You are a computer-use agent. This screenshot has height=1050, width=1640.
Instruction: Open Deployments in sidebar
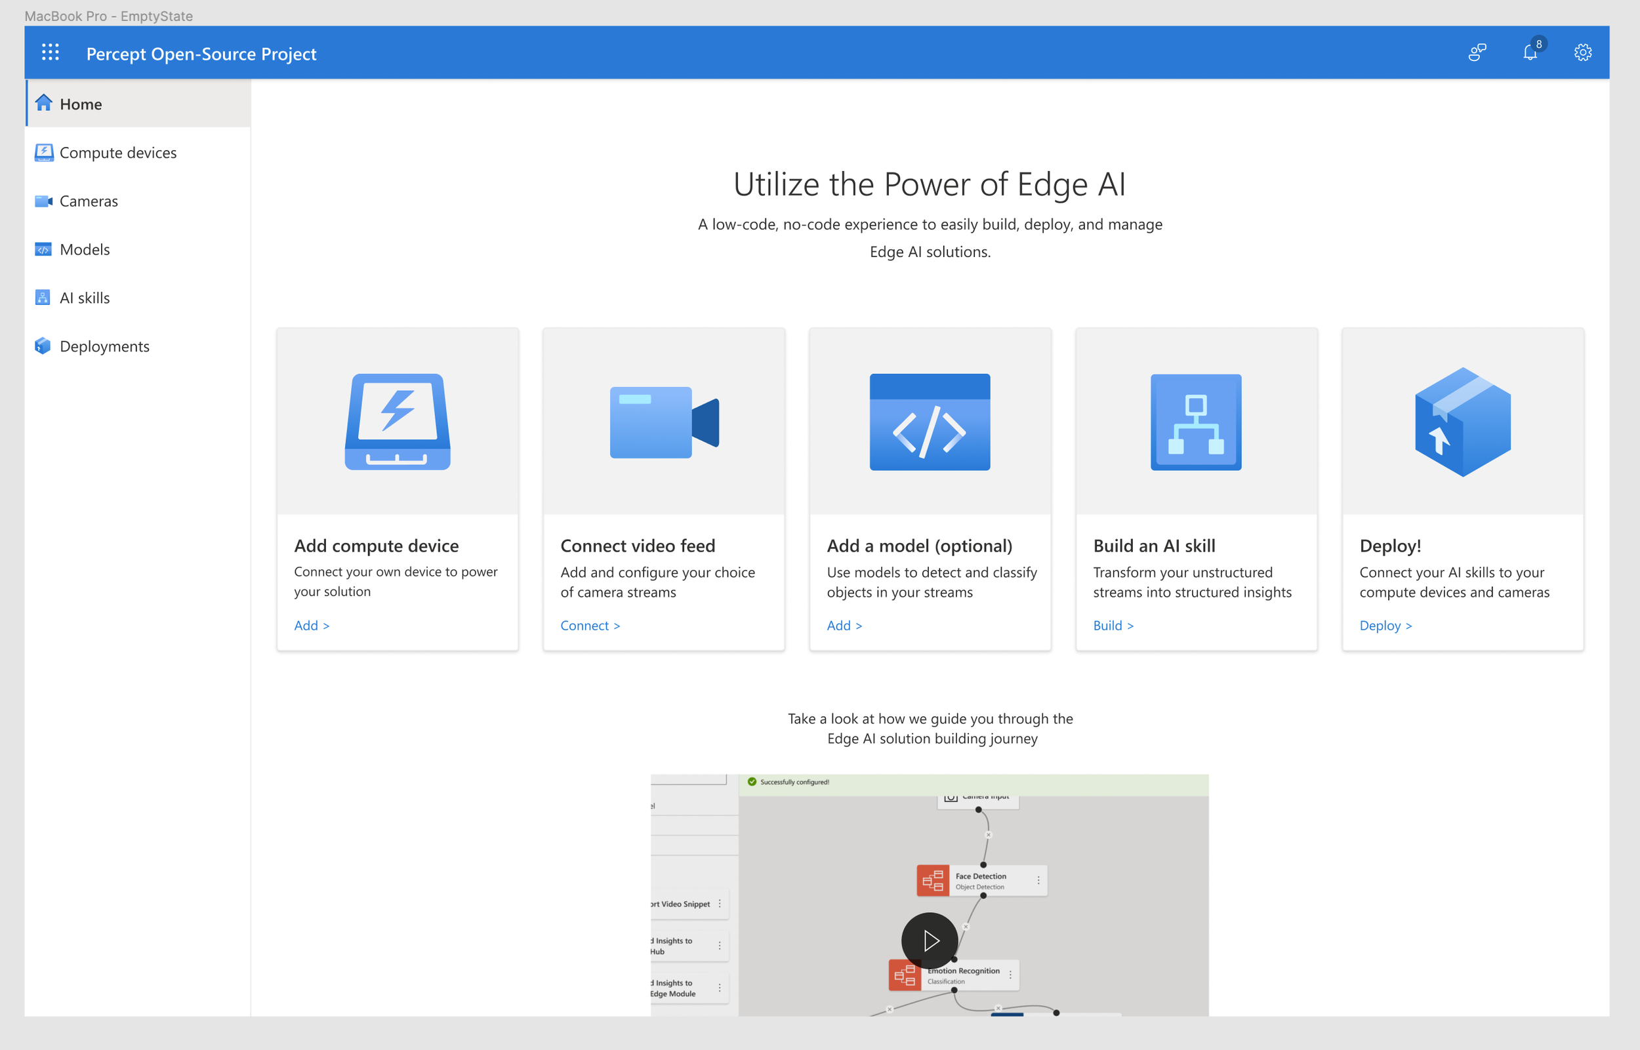click(x=104, y=346)
